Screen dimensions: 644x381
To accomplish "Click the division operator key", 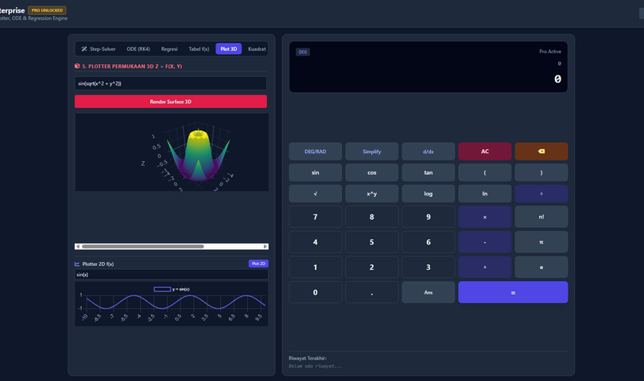I will pyautogui.click(x=541, y=194).
